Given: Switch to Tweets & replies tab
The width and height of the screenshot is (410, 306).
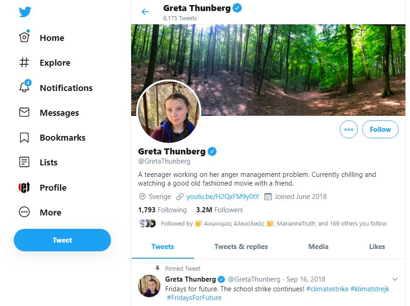Looking at the screenshot, I should pyautogui.click(x=241, y=247).
